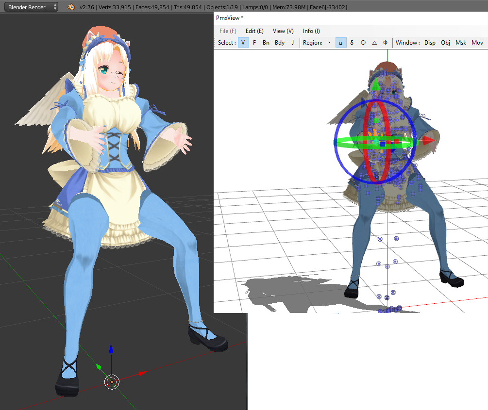Open the Blender Render engine dropdown

pyautogui.click(x=31, y=7)
